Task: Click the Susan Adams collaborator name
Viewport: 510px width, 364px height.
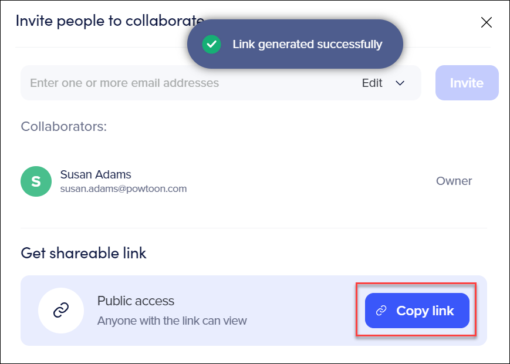Action: pyautogui.click(x=96, y=174)
